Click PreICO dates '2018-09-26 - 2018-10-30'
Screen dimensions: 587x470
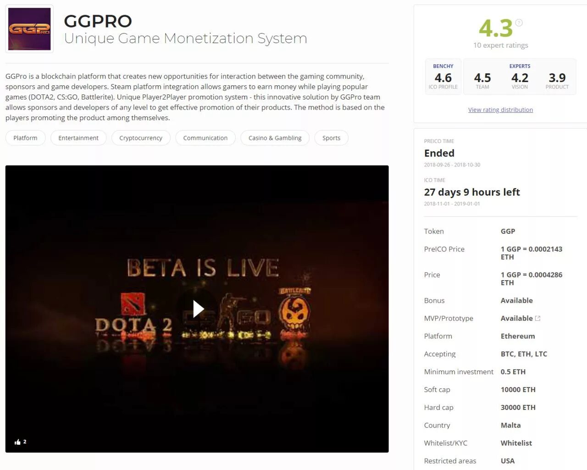tap(452, 165)
